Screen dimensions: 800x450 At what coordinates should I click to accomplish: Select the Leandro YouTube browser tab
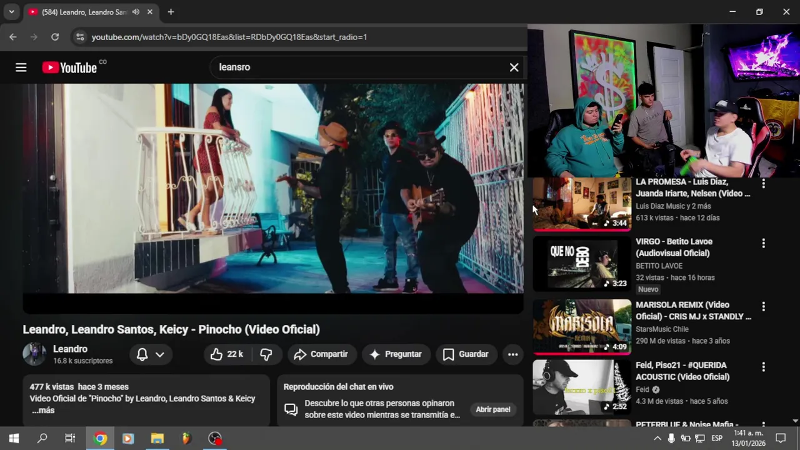point(91,12)
